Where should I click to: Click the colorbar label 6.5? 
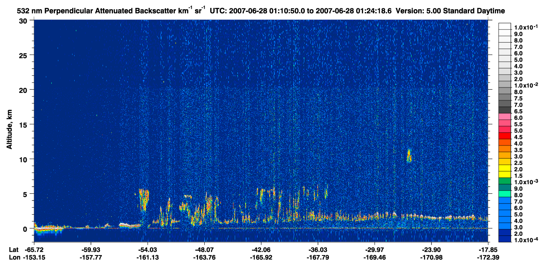coord(518,111)
